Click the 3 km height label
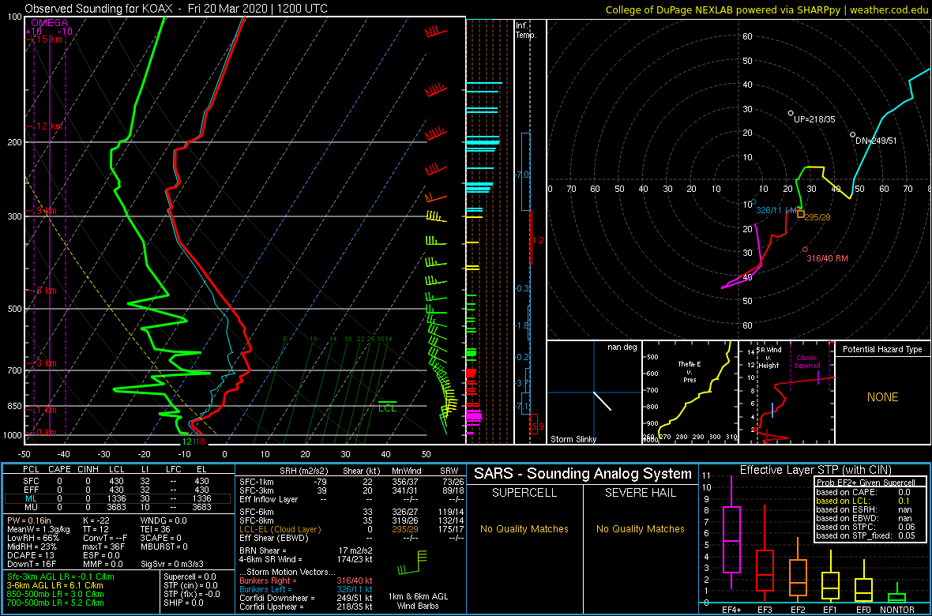932x616 pixels. coord(46,363)
